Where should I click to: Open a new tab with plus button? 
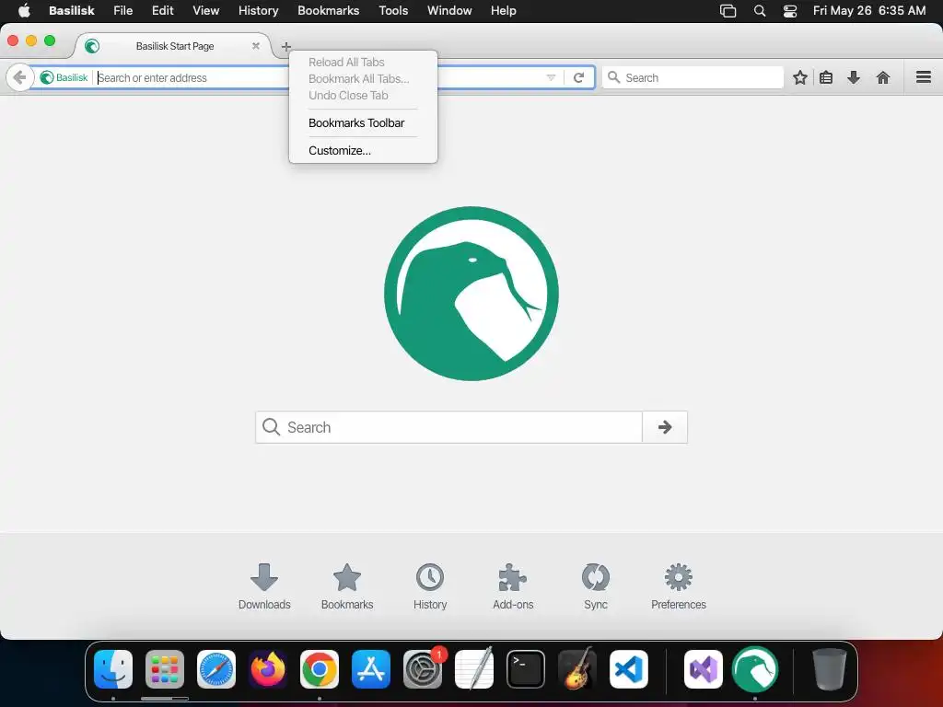pos(286,46)
